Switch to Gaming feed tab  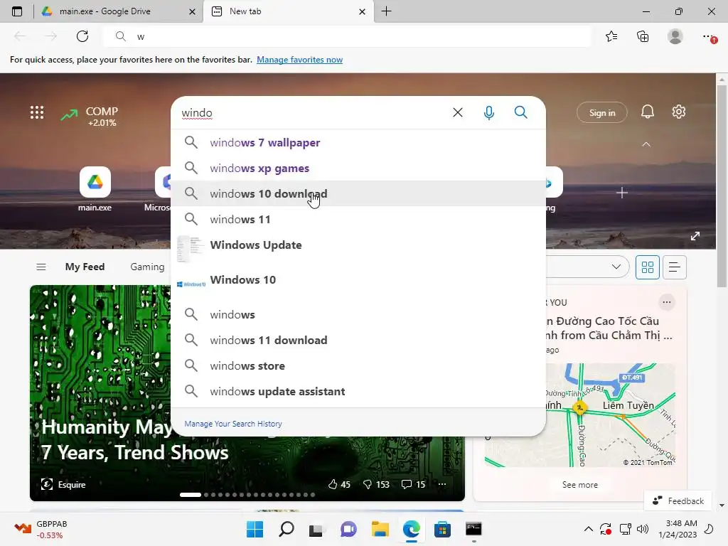coord(147,267)
